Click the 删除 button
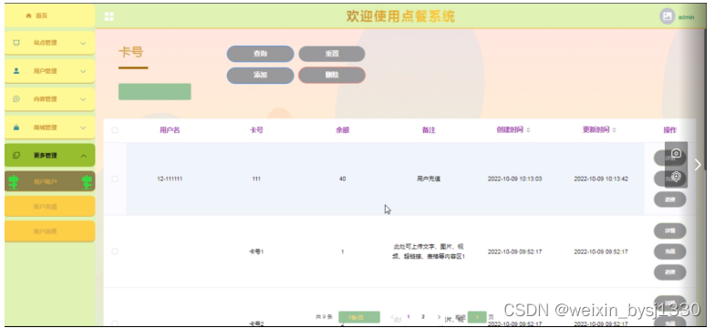The image size is (715, 328). pos(332,75)
